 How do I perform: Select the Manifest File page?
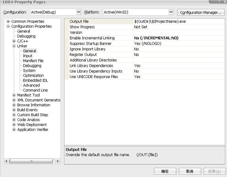33,61
